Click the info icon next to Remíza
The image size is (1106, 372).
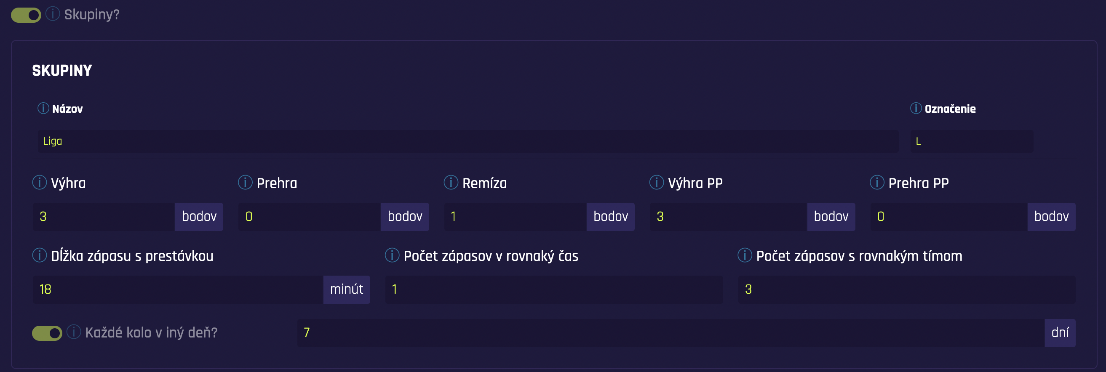[x=451, y=182]
